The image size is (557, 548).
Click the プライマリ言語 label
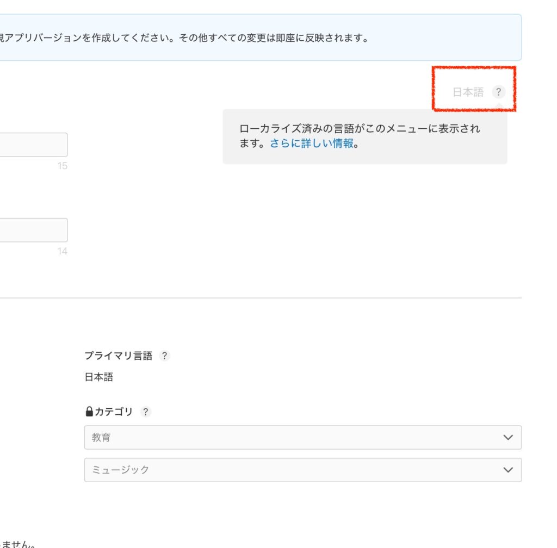(118, 356)
